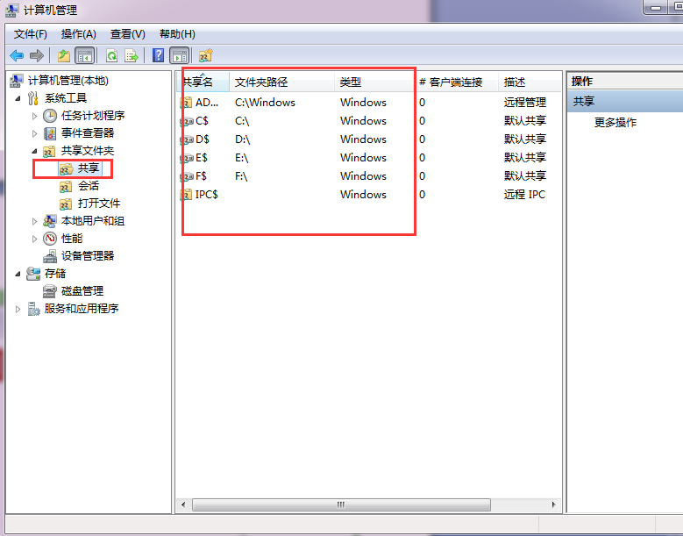Click the 任务计划程序 clock icon
The height and width of the screenshot is (536, 683).
click(x=50, y=116)
